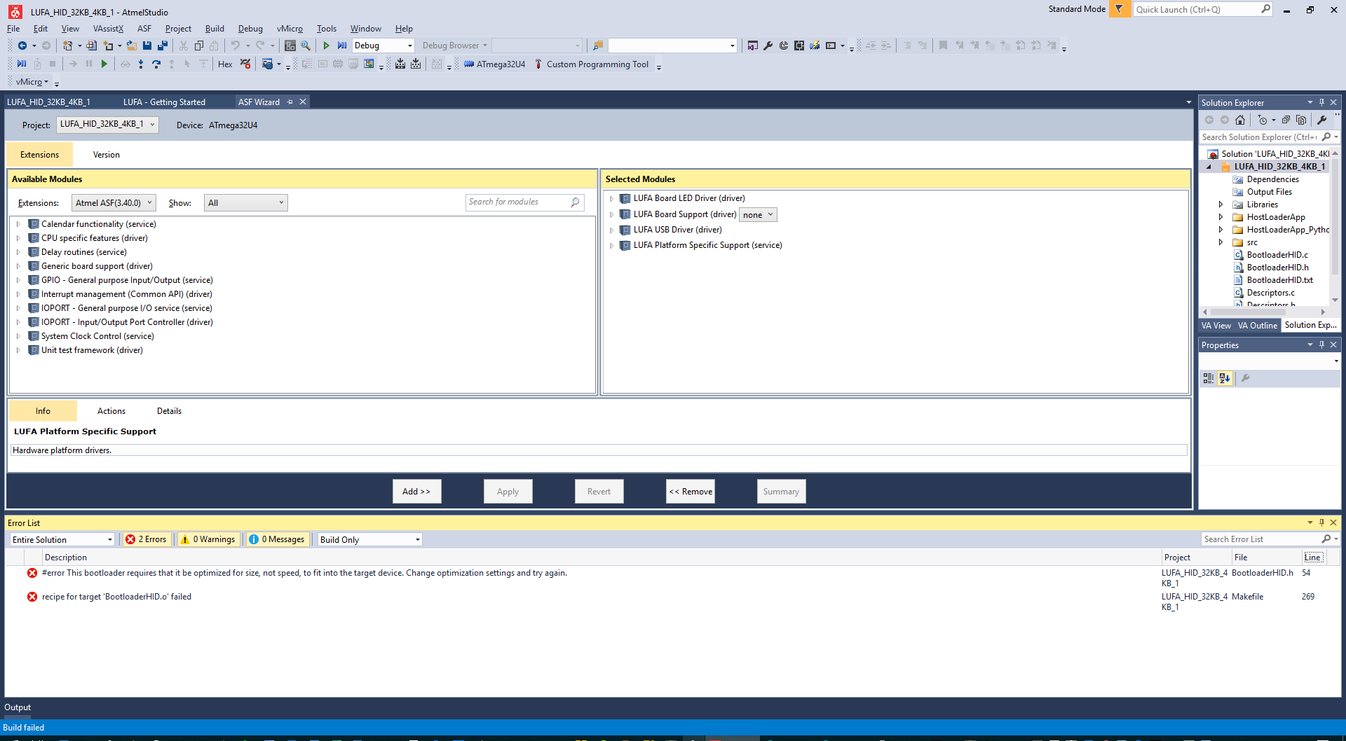
Task: Start debugging with the green play icon
Action: [x=326, y=46]
